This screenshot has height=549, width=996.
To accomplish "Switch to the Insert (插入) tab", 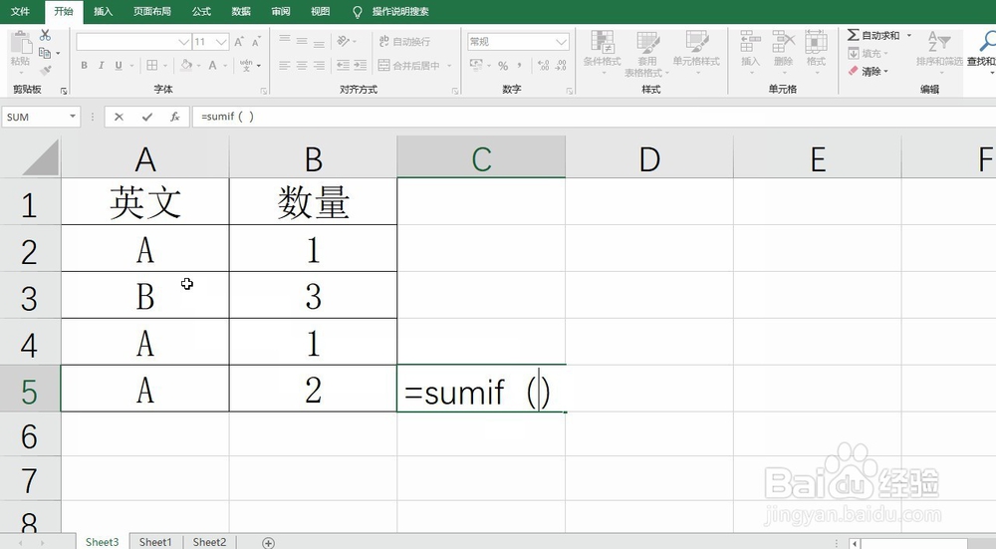I will point(103,11).
